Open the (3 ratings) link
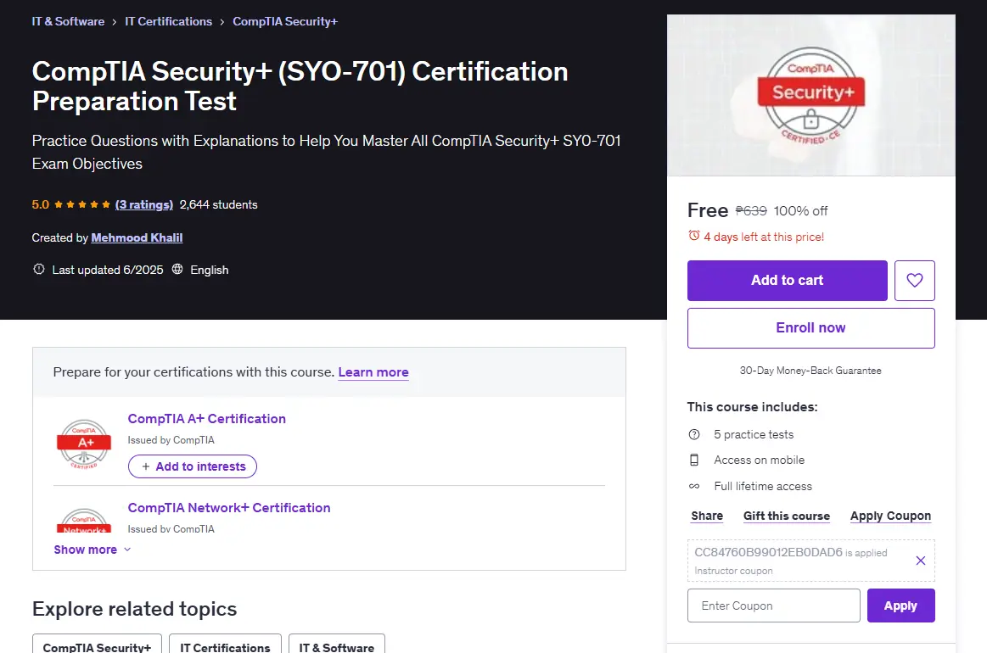The image size is (987, 653). pyautogui.click(x=144, y=204)
